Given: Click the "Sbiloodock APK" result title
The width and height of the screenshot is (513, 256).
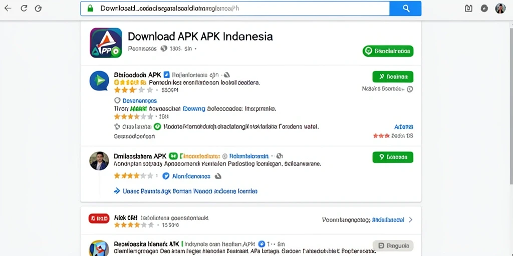Looking at the screenshot, I should [x=137, y=74].
